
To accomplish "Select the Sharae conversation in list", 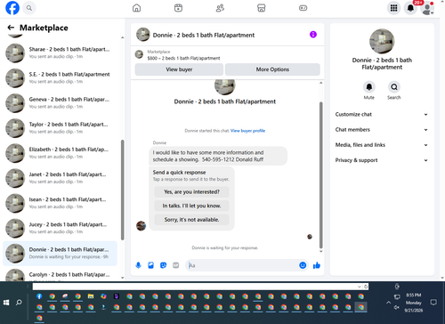I will pos(60,53).
